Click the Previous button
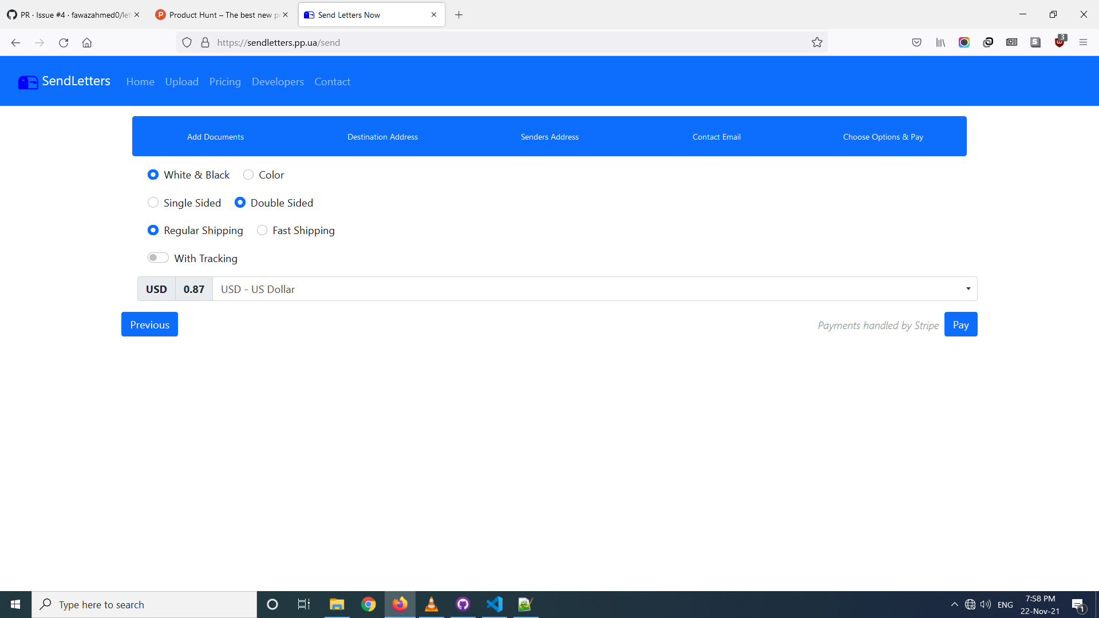 click(149, 324)
